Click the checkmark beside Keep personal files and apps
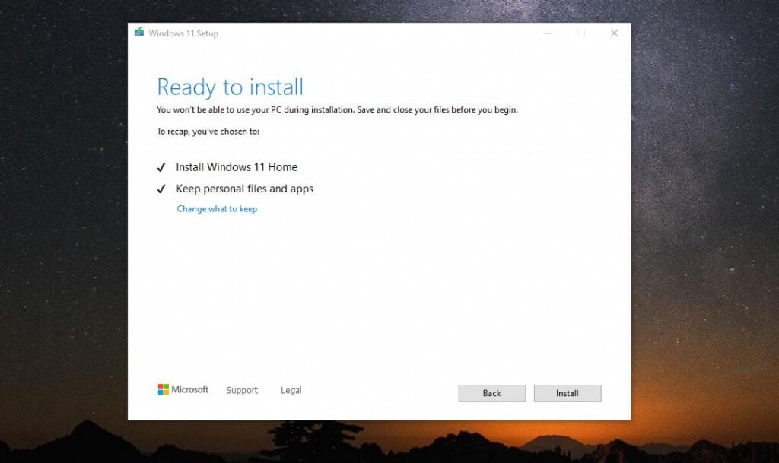 point(161,189)
